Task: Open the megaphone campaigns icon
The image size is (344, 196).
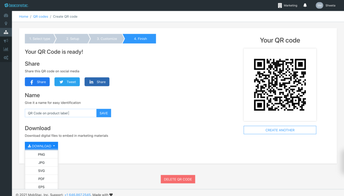Action: click(6, 41)
